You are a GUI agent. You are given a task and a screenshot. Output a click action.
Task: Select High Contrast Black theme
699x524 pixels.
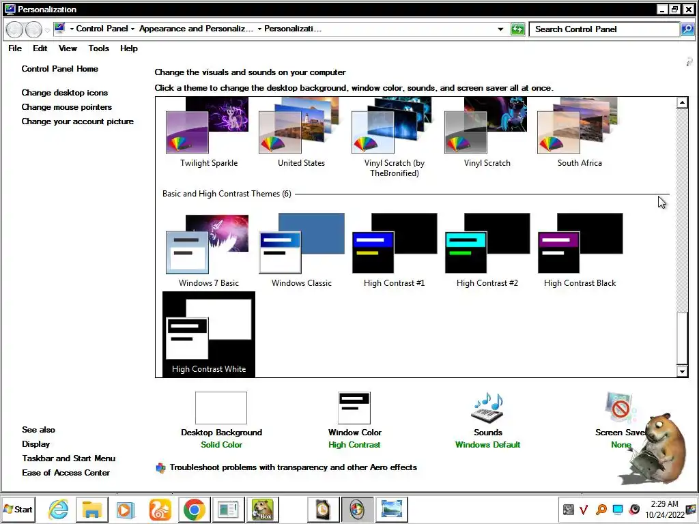[x=580, y=250]
